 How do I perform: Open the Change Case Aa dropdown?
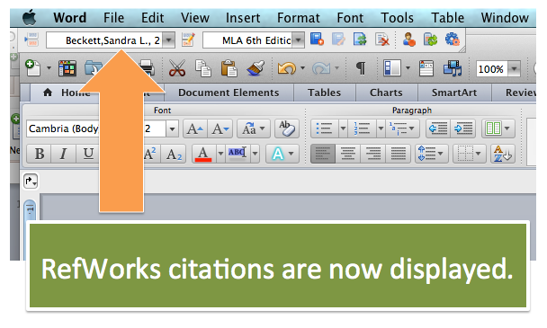[254, 129]
